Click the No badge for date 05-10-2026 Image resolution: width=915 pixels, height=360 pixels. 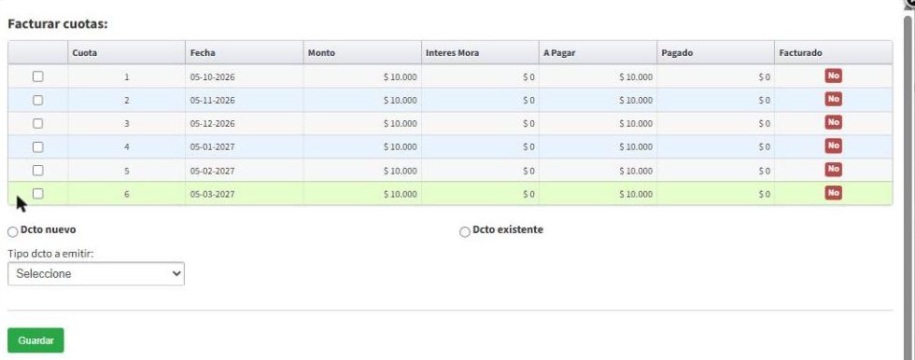[x=833, y=76]
